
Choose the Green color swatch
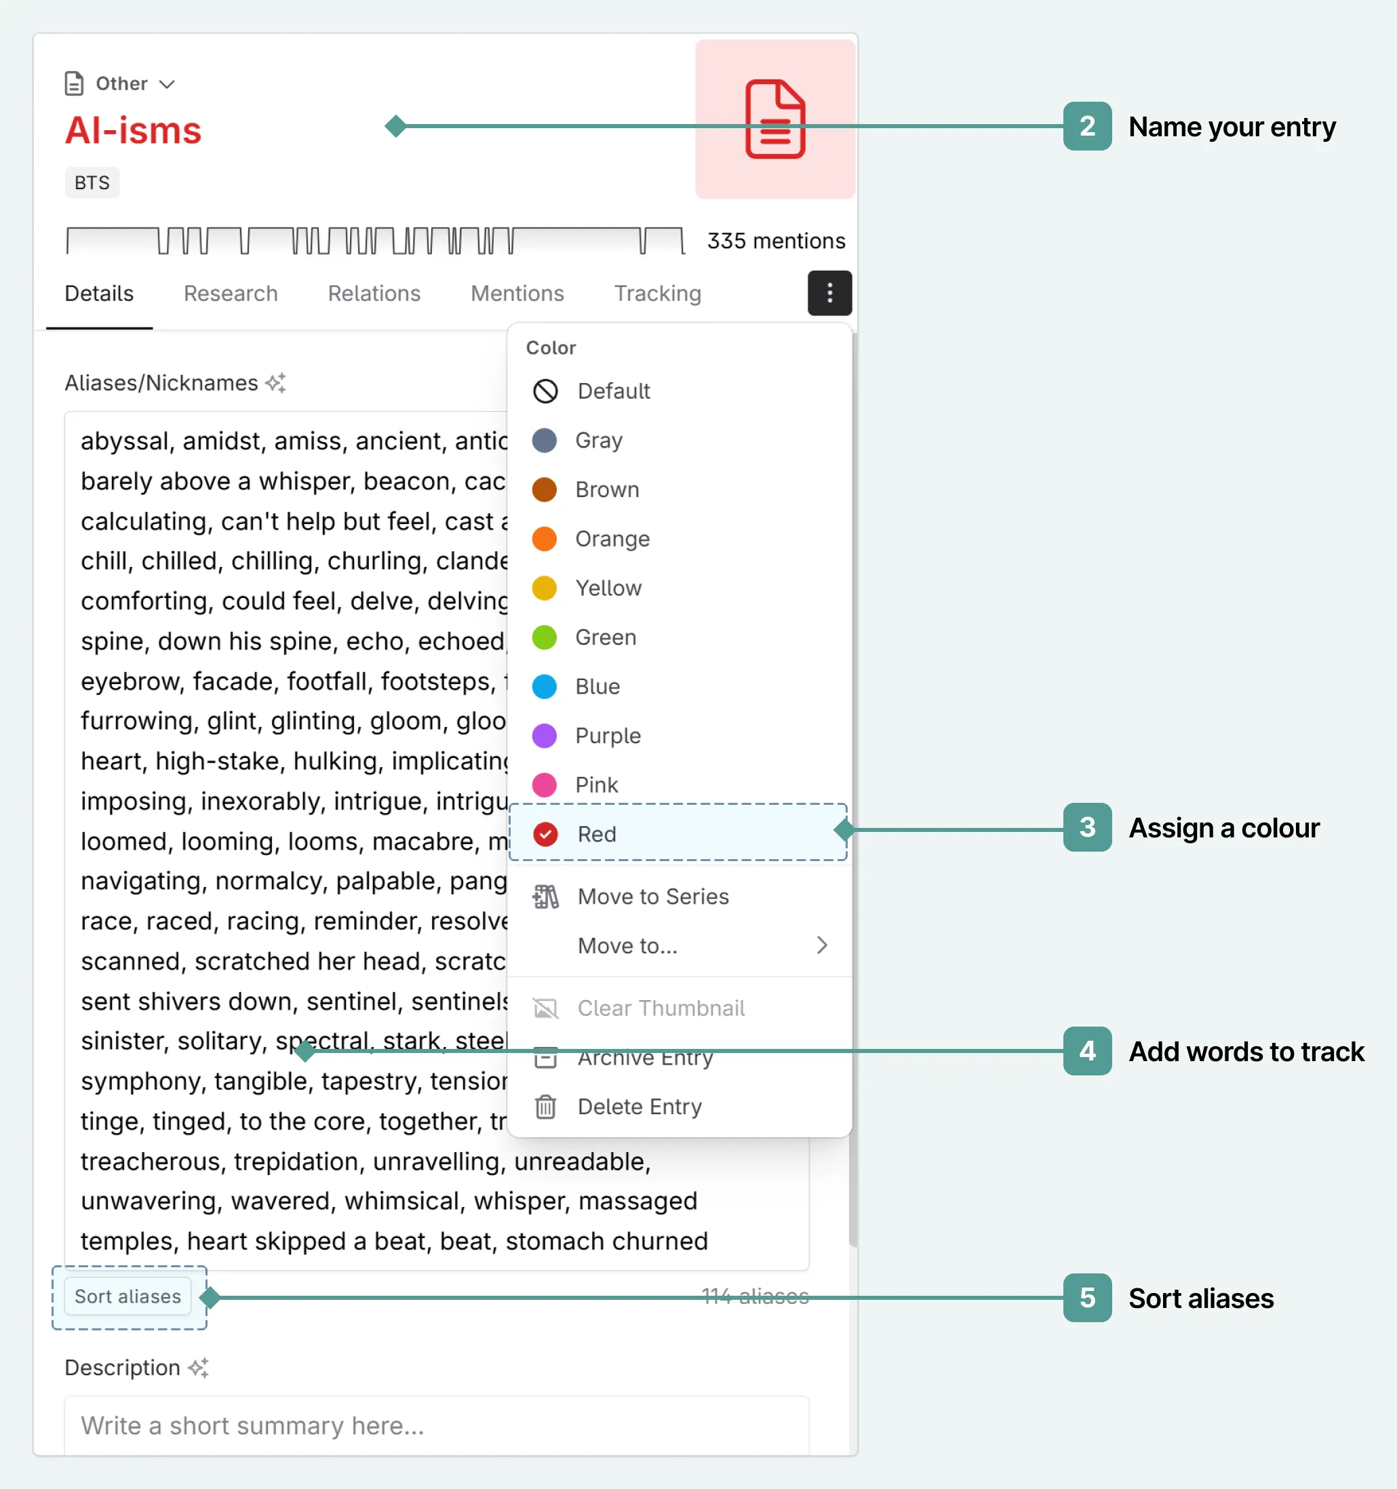(x=545, y=637)
